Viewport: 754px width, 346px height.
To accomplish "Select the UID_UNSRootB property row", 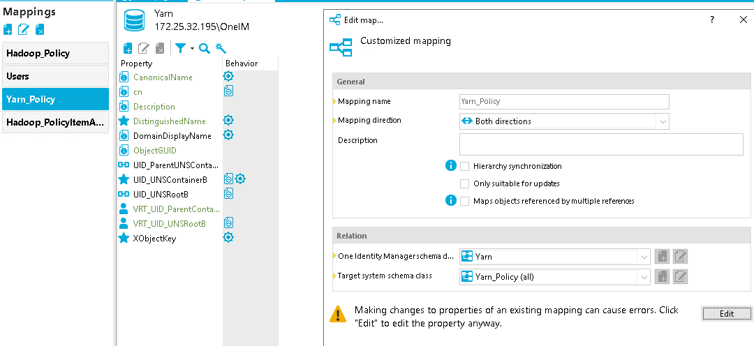I will click(161, 194).
